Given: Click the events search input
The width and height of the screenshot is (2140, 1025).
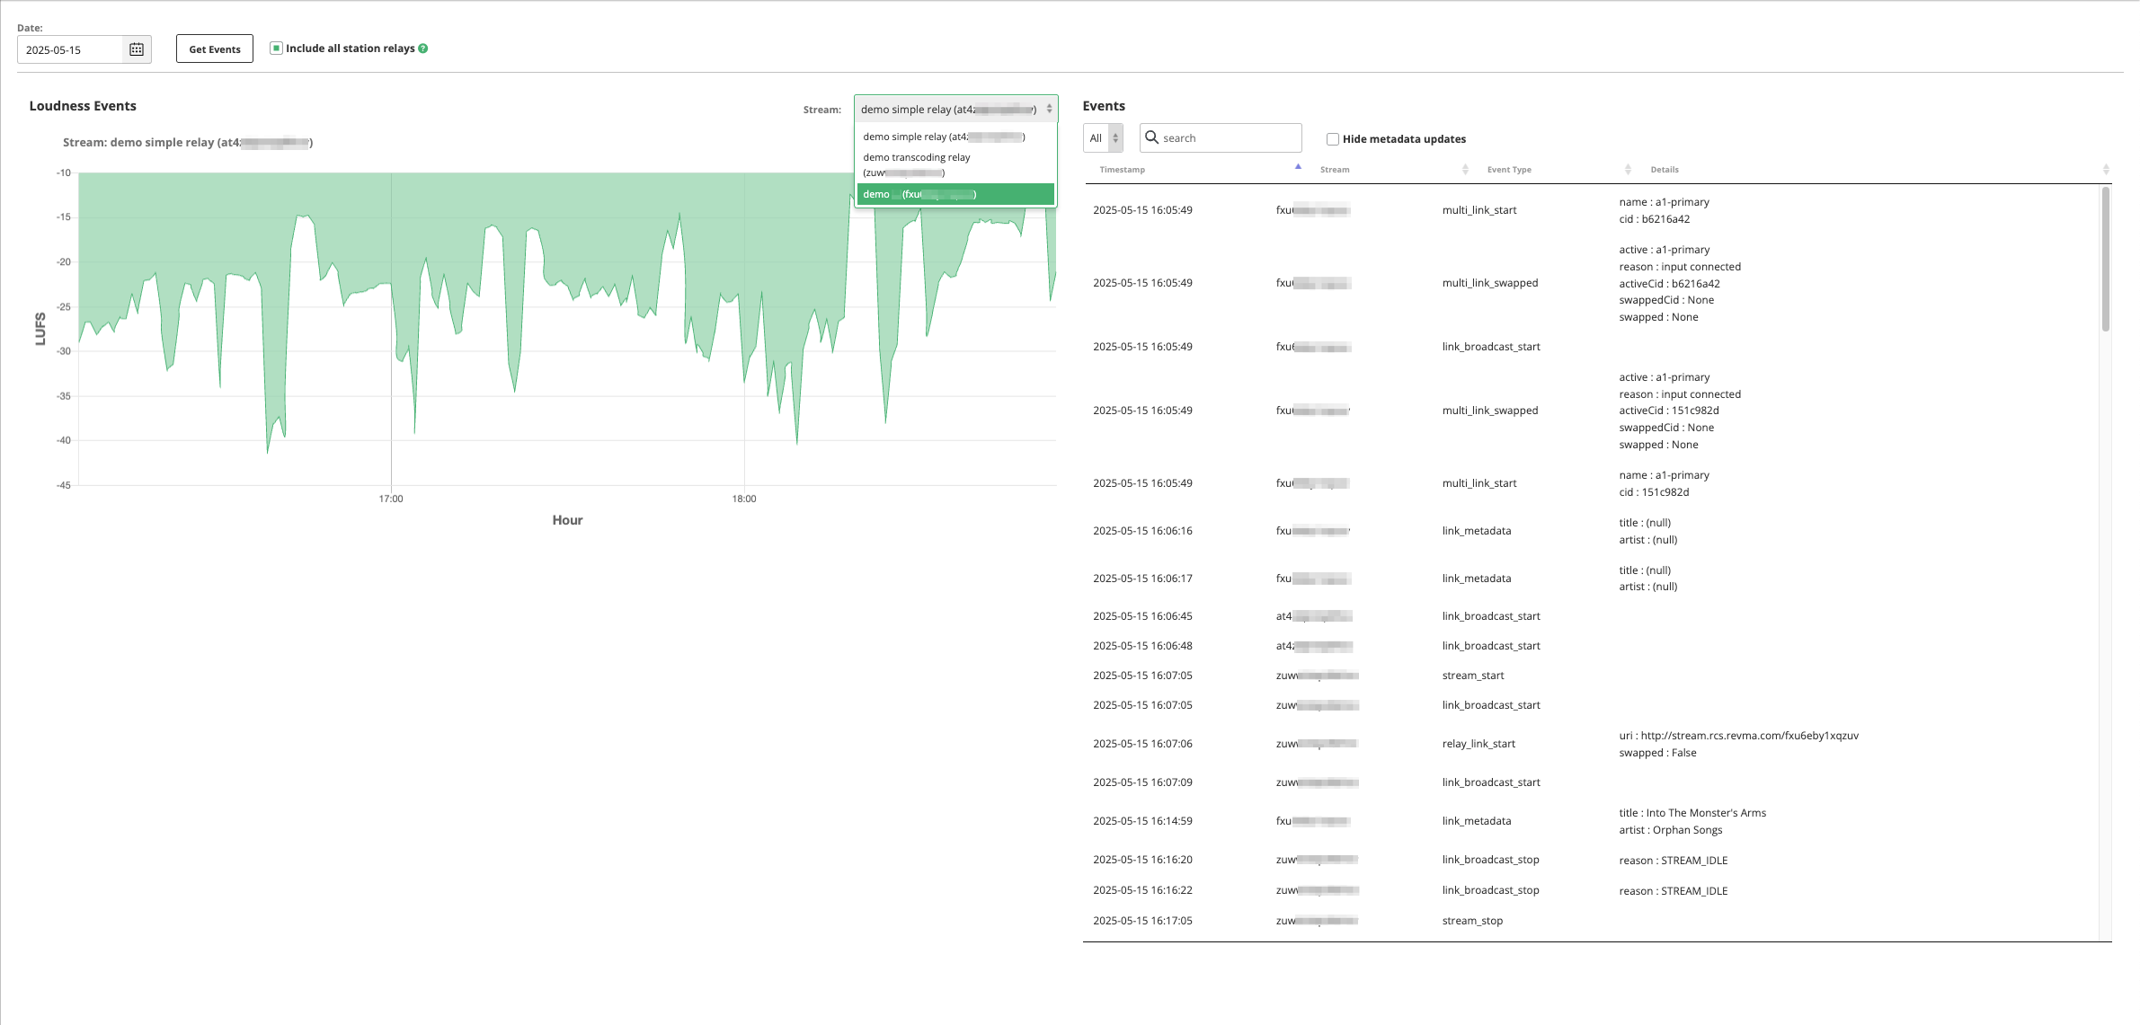Looking at the screenshot, I should (x=1229, y=138).
